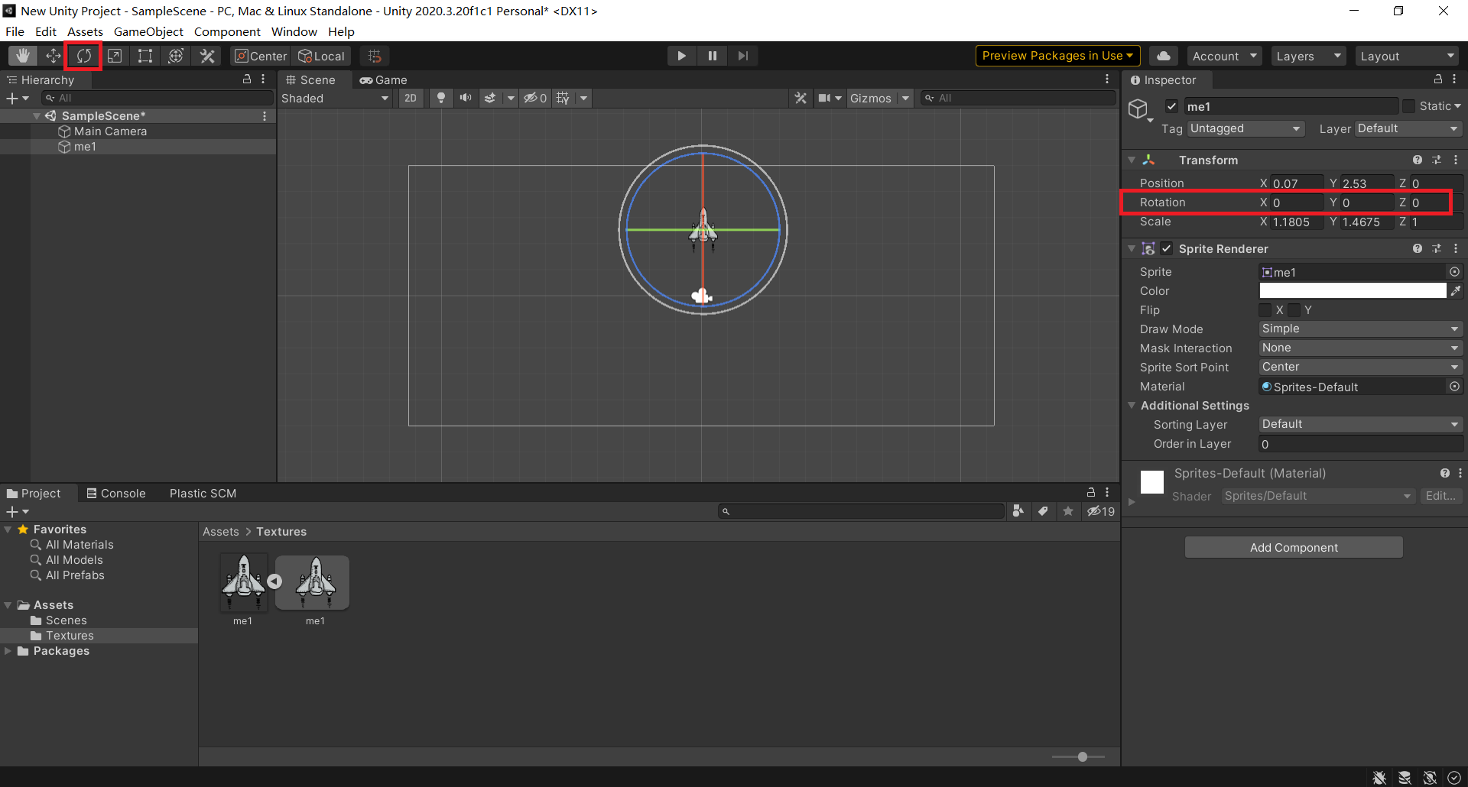
Task: Open the sprite Color swatch
Action: pyautogui.click(x=1352, y=290)
